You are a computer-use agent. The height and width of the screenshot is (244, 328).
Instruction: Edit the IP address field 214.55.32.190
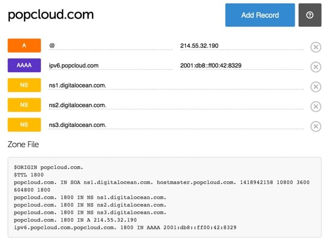pyautogui.click(x=241, y=46)
